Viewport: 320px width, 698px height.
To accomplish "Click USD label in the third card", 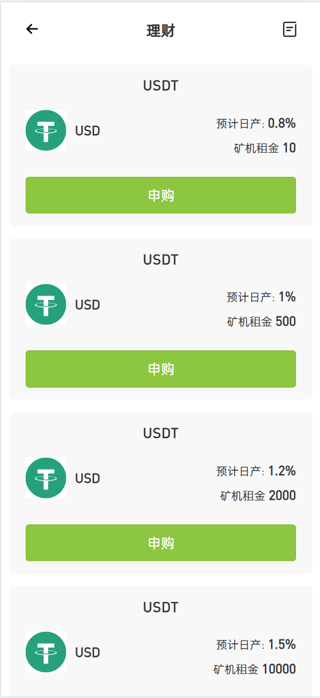I will (x=87, y=478).
